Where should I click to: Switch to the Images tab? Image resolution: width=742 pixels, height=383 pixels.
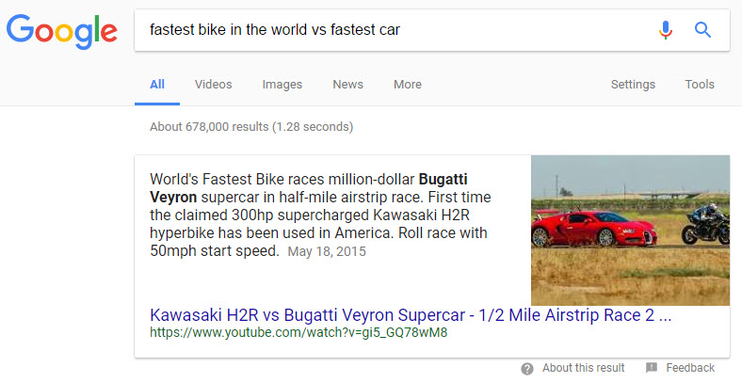[282, 85]
